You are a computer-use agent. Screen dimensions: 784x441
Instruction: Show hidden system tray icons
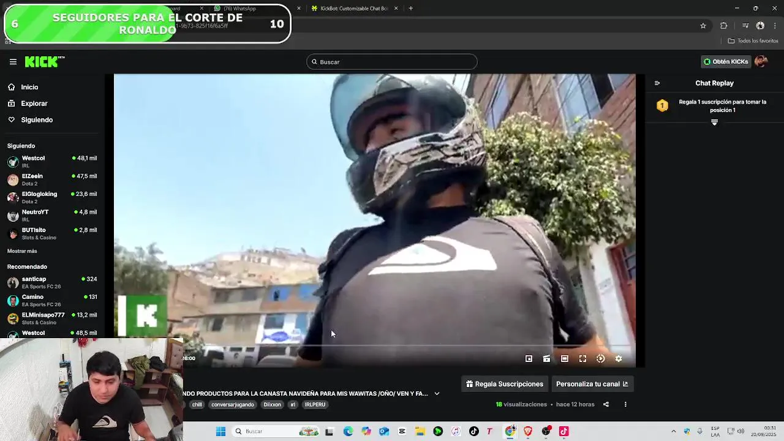pyautogui.click(x=674, y=431)
